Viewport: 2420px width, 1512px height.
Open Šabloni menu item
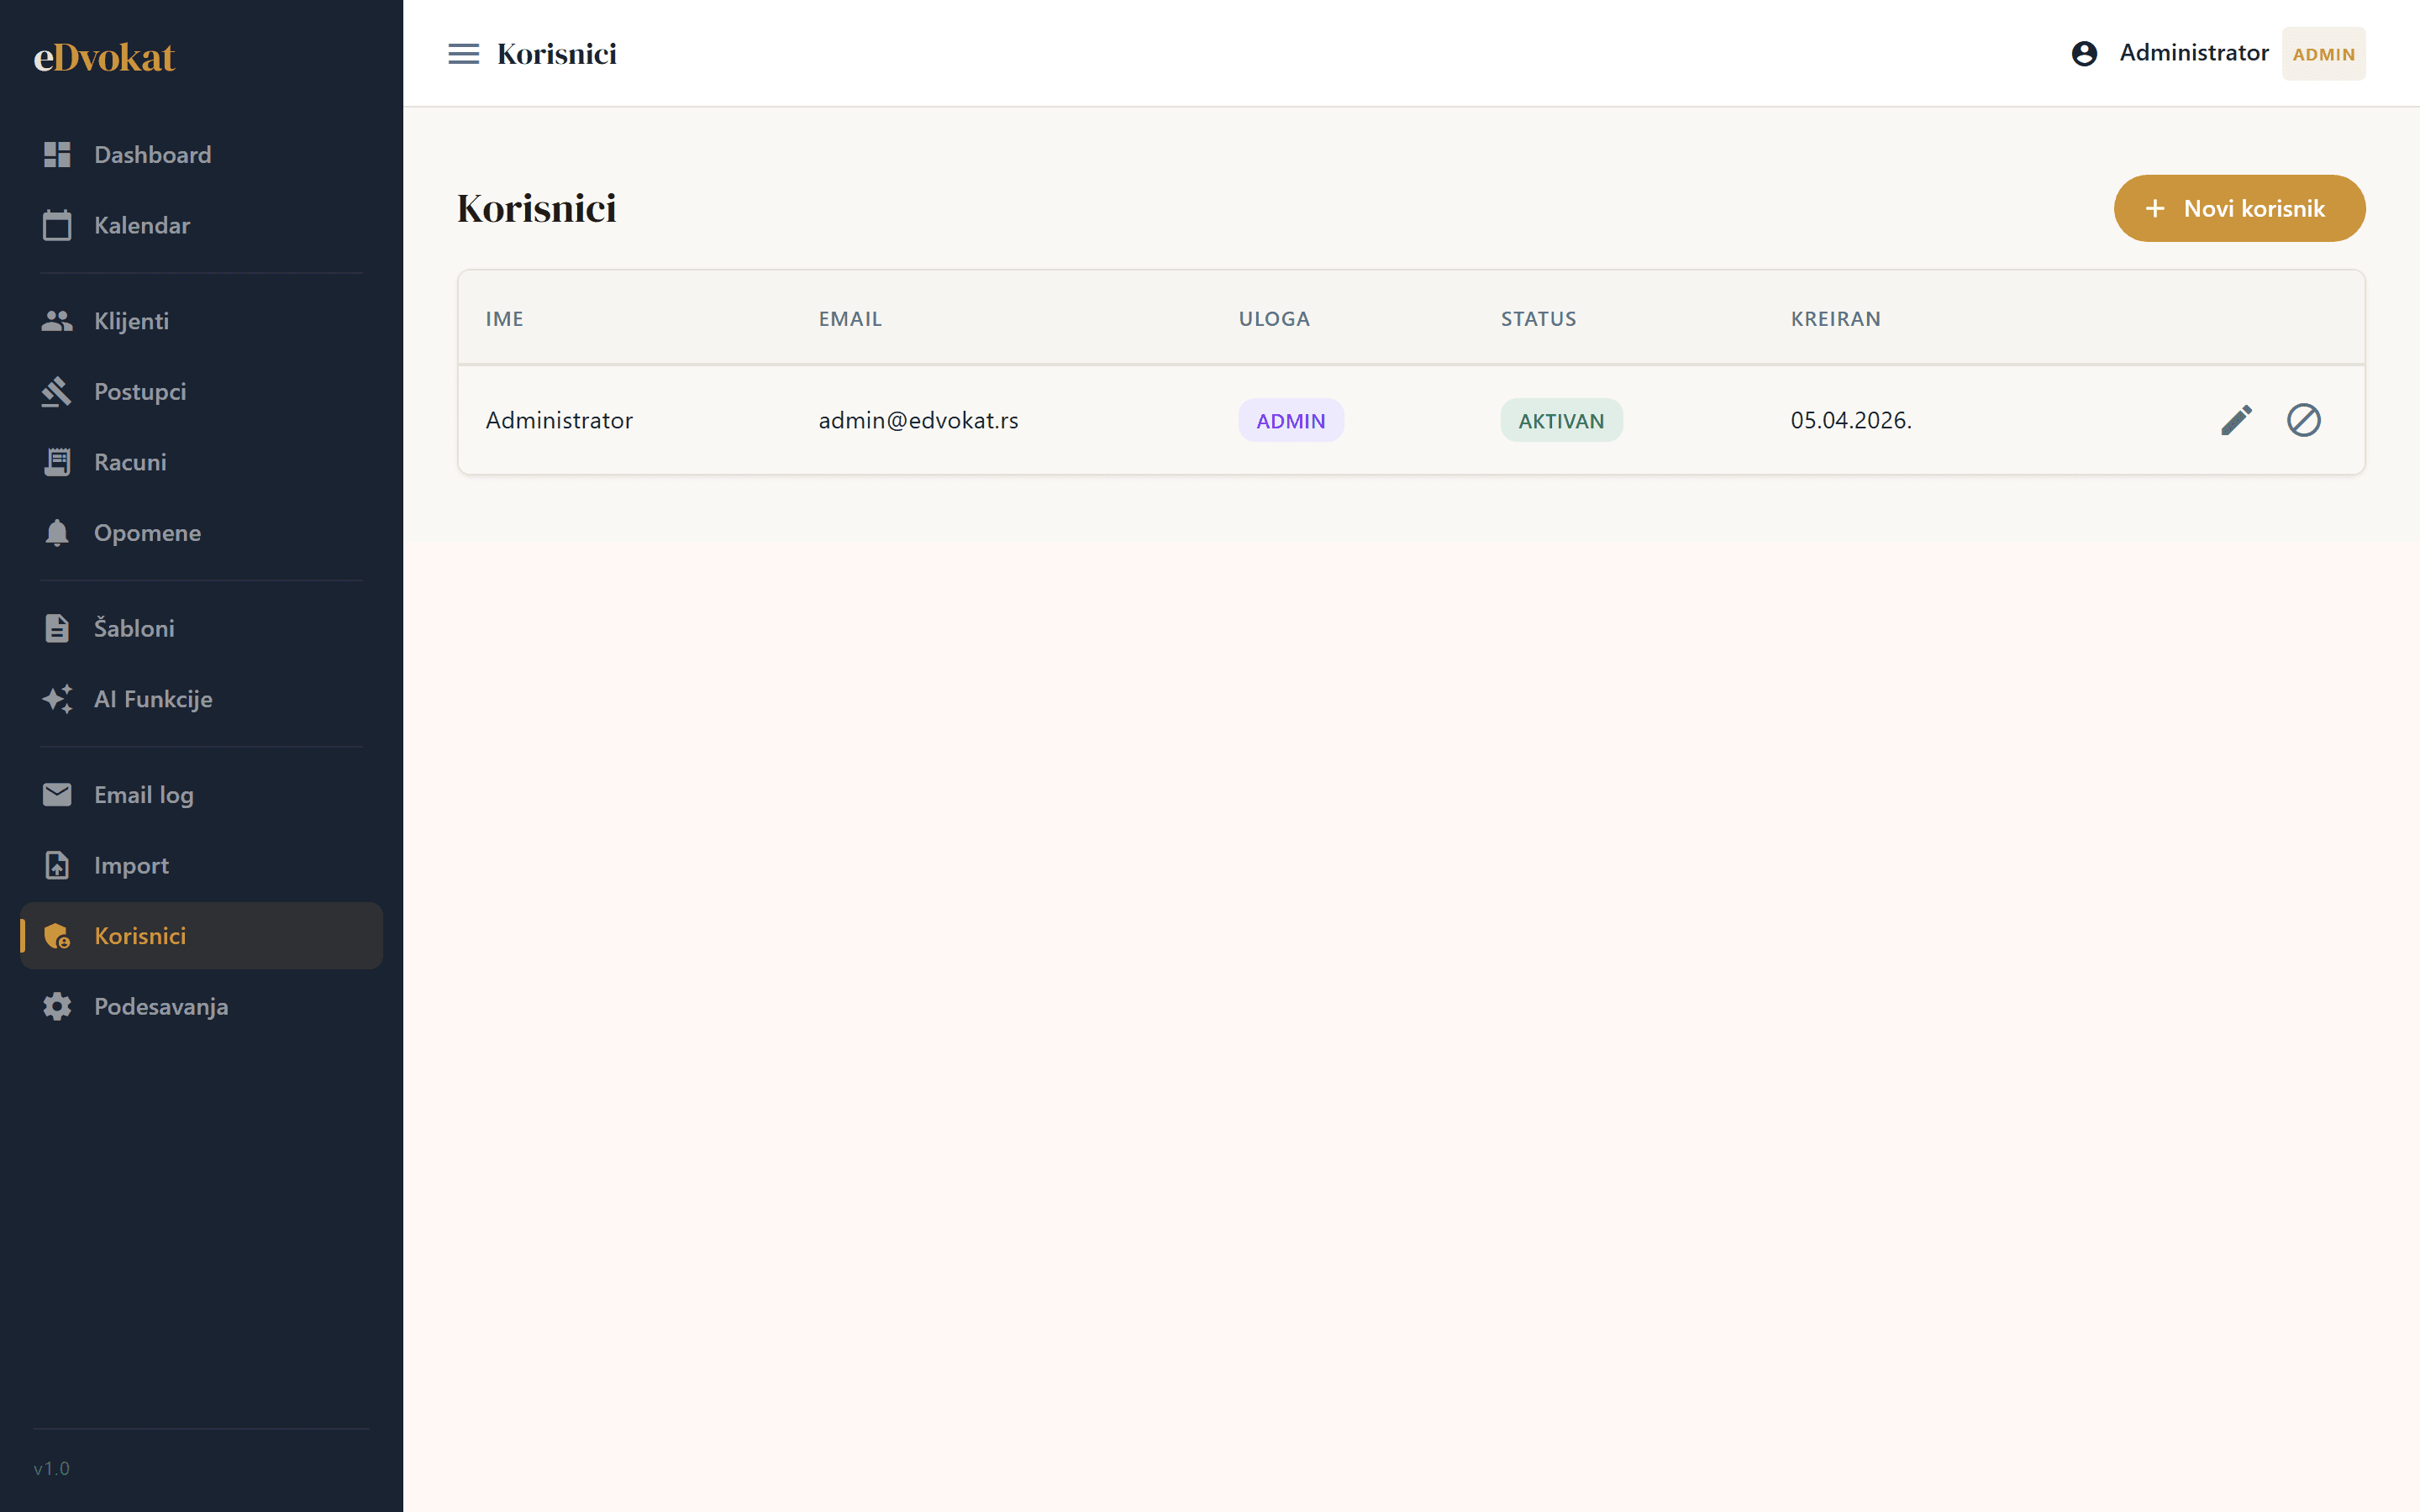click(201, 628)
